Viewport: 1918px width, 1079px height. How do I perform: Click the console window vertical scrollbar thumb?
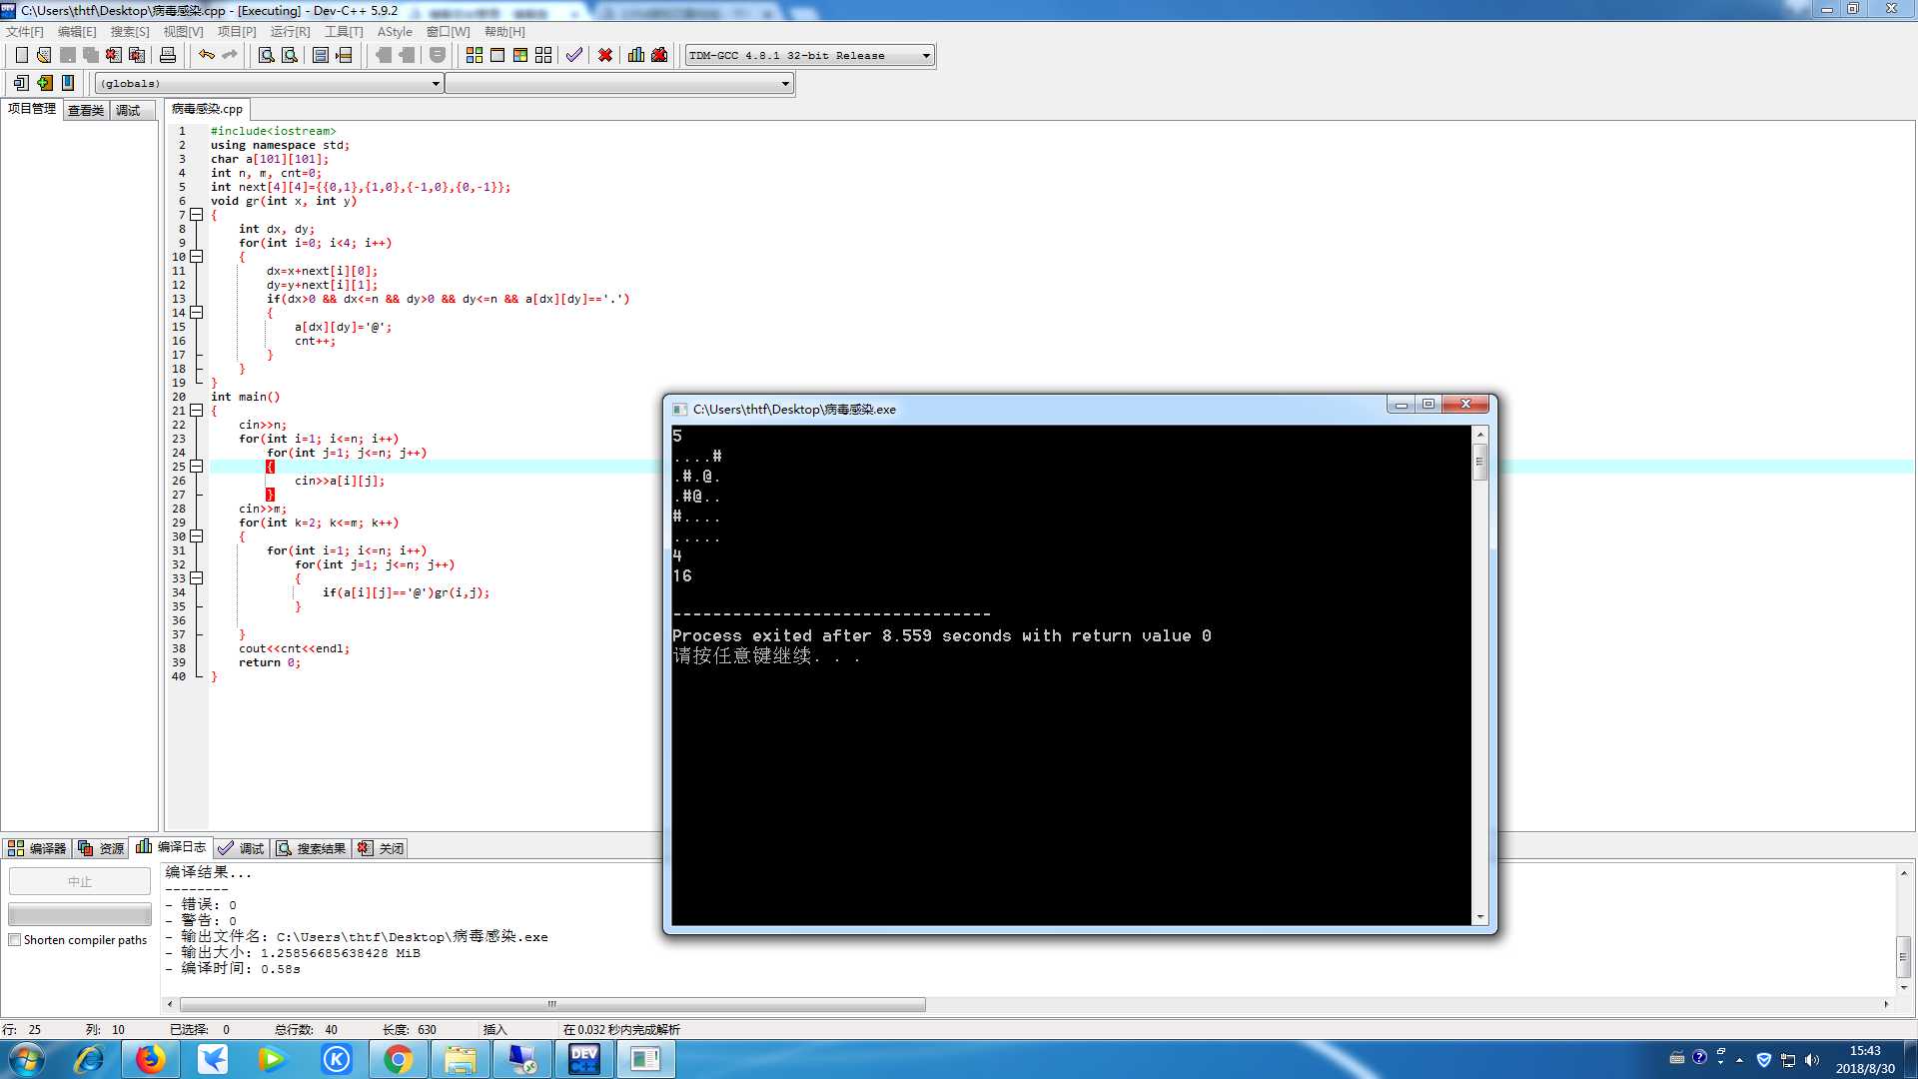tap(1480, 462)
